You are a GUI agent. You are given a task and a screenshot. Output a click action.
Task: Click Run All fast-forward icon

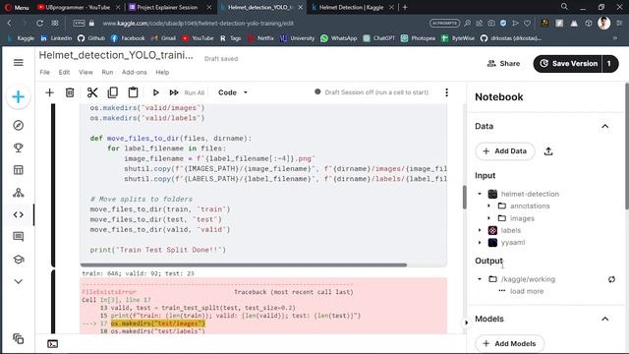coord(174,92)
